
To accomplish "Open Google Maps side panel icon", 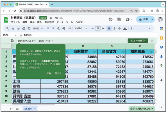I will 161,66.
